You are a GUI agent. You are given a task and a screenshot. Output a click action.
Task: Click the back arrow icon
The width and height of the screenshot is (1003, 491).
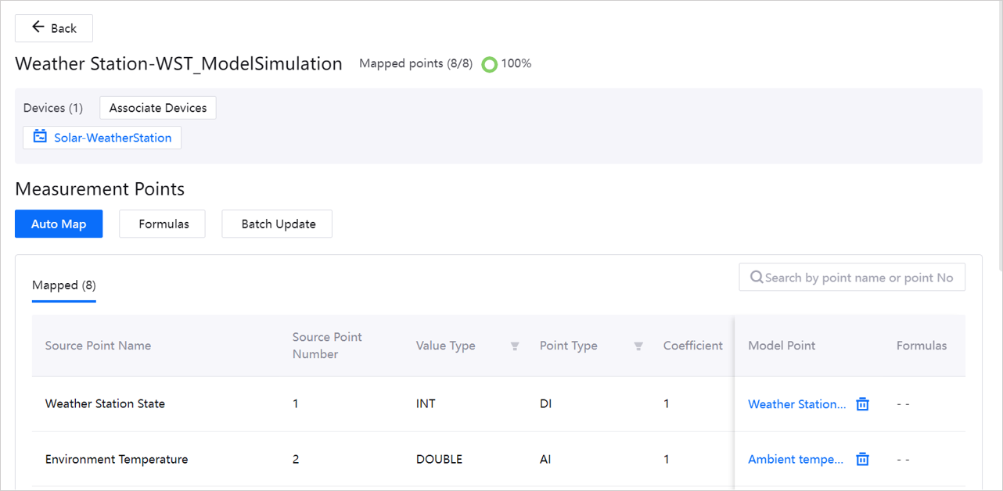pos(38,27)
